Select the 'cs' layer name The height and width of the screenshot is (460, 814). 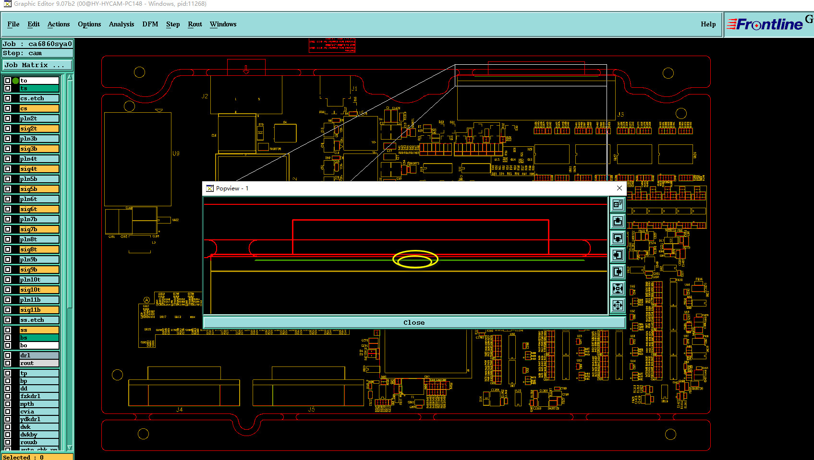point(39,108)
